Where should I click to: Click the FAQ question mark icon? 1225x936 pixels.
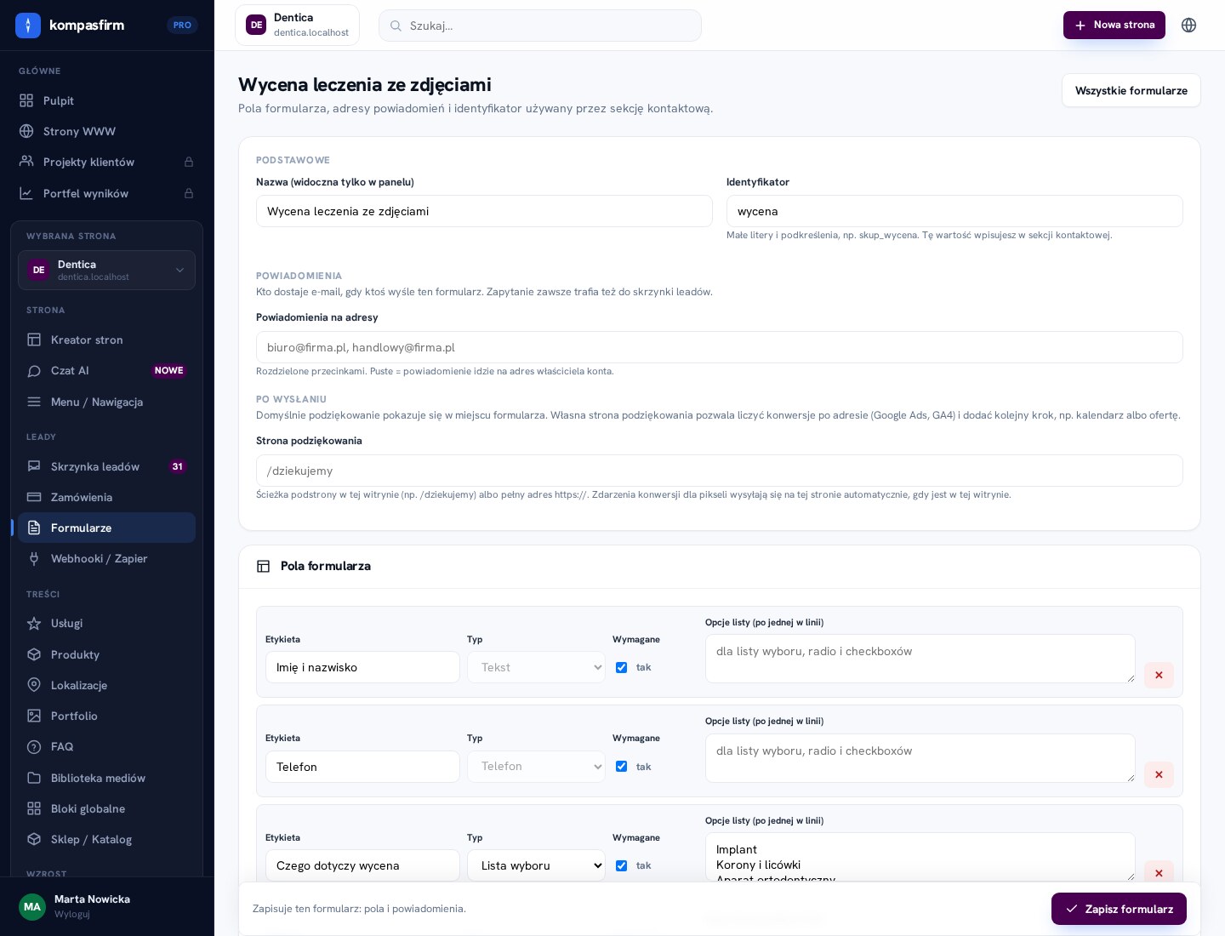(x=34, y=746)
